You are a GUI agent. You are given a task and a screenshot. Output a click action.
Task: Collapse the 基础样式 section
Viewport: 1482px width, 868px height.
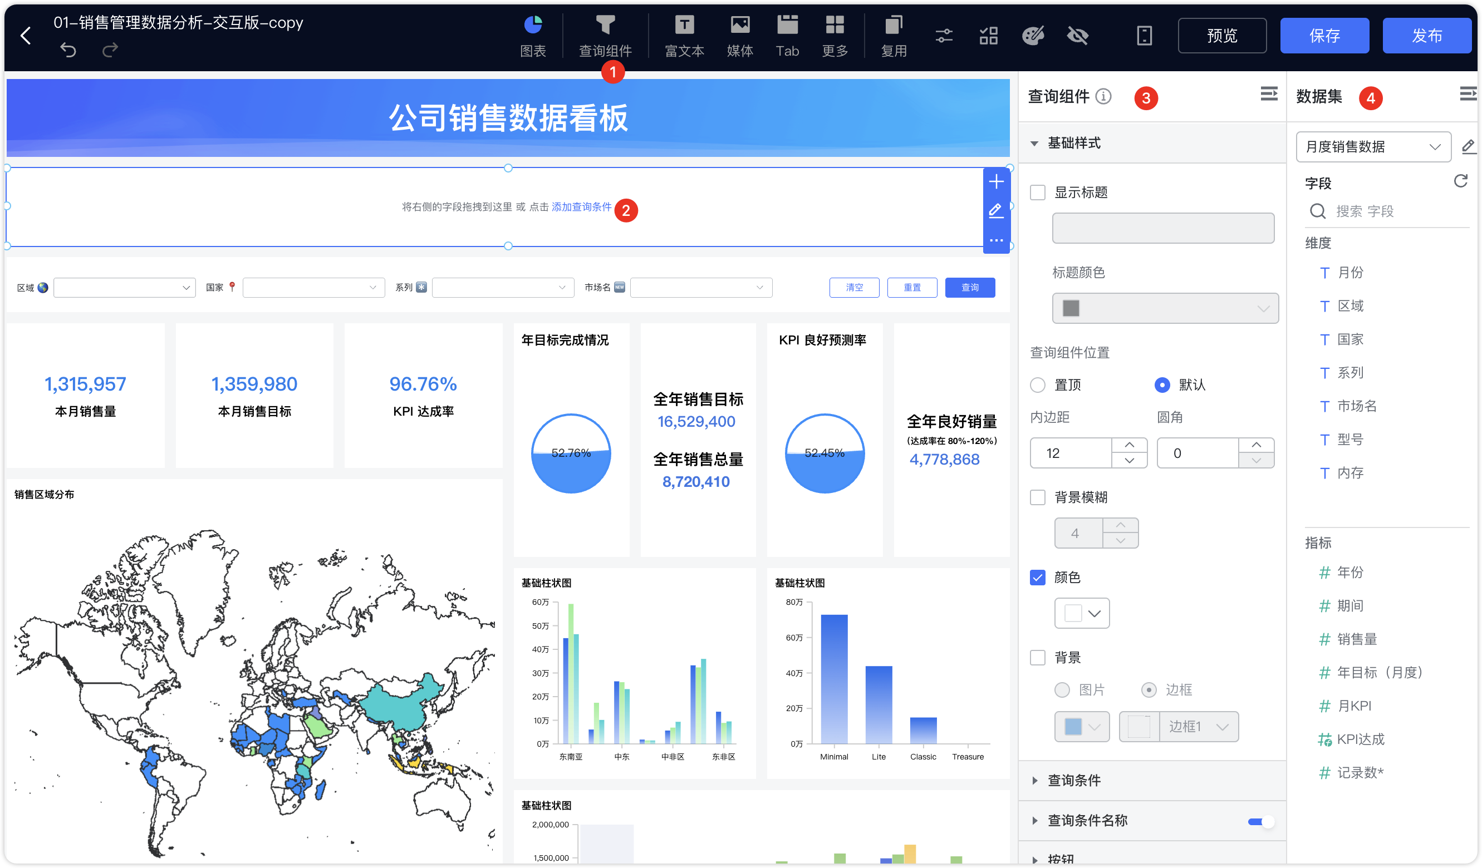point(1034,144)
